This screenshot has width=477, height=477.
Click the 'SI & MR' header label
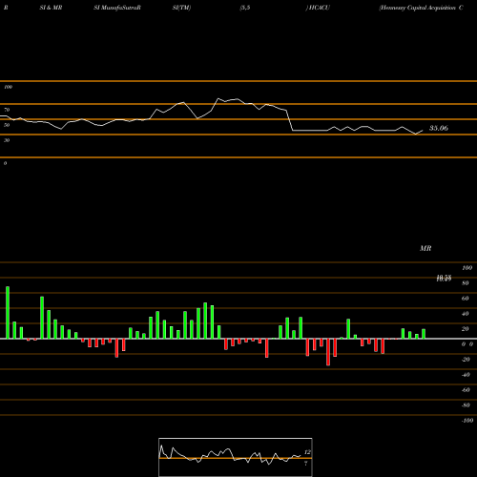coord(51,8)
